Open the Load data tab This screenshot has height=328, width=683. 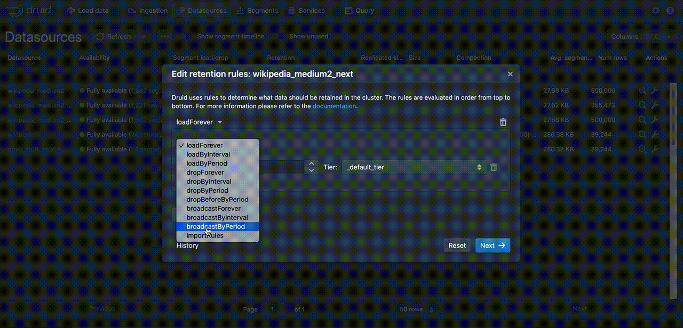88,10
